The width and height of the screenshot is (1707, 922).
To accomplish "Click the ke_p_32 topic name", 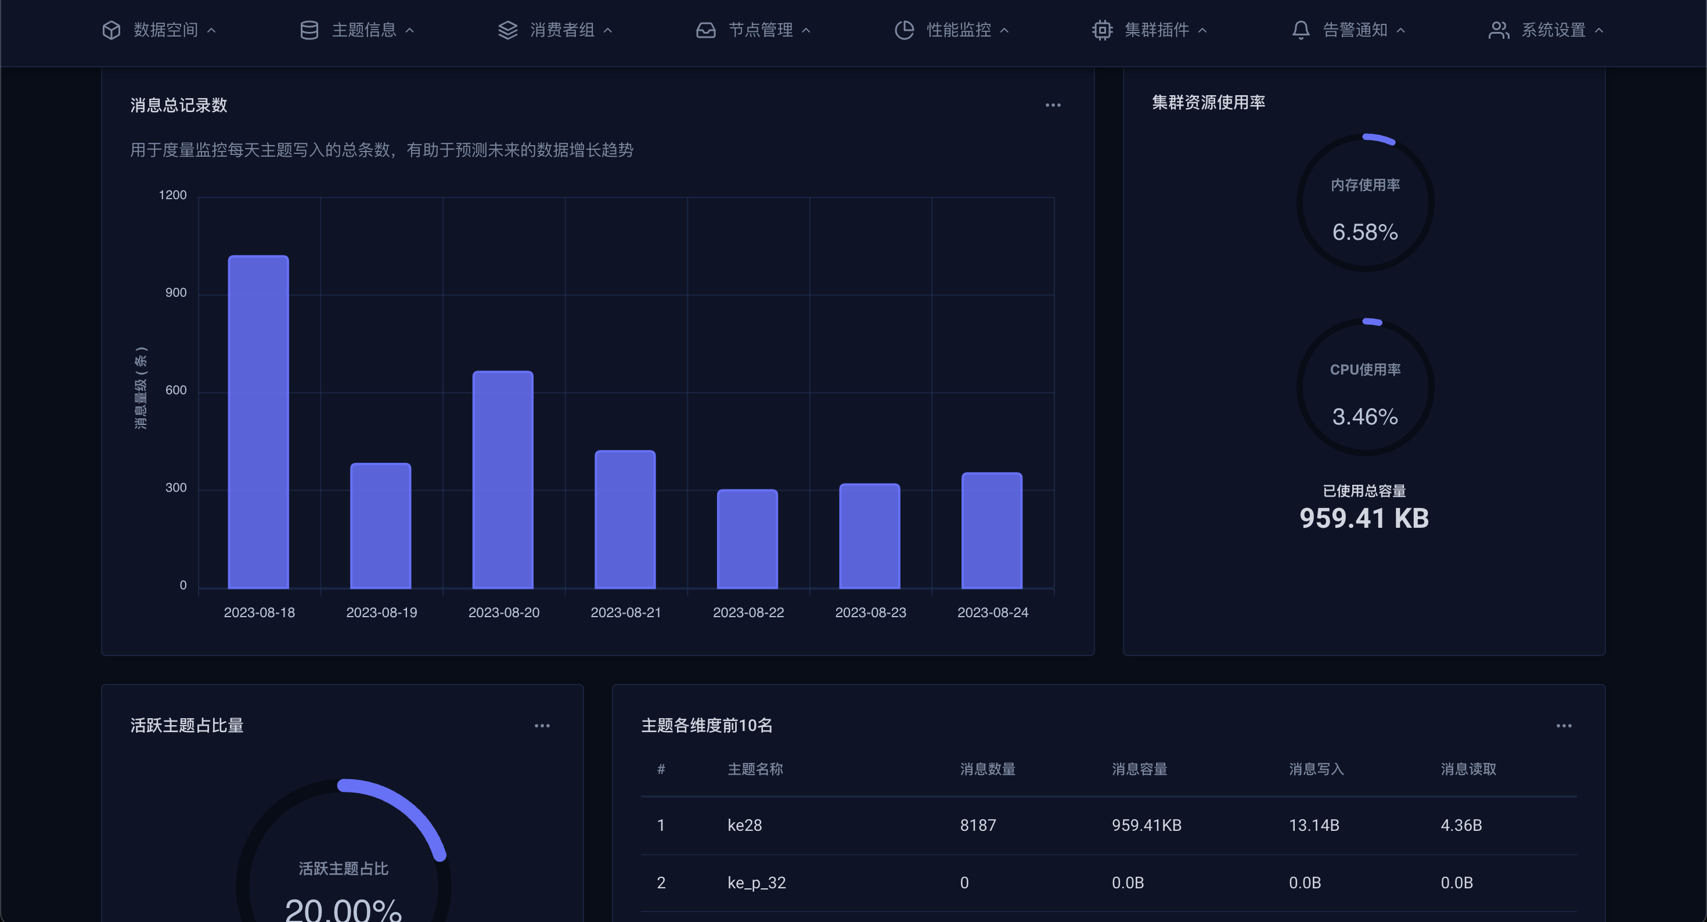I will pyautogui.click(x=756, y=883).
